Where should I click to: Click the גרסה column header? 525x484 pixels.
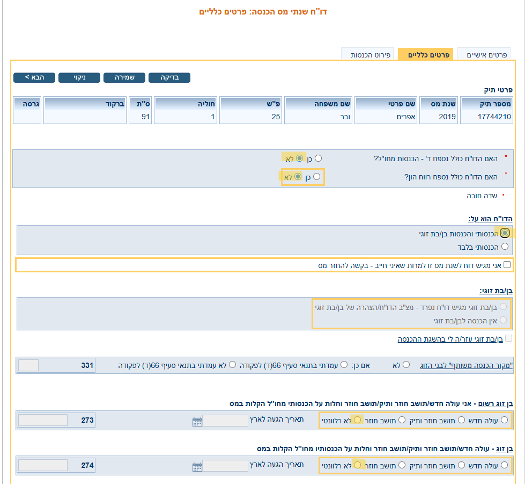tap(27, 104)
